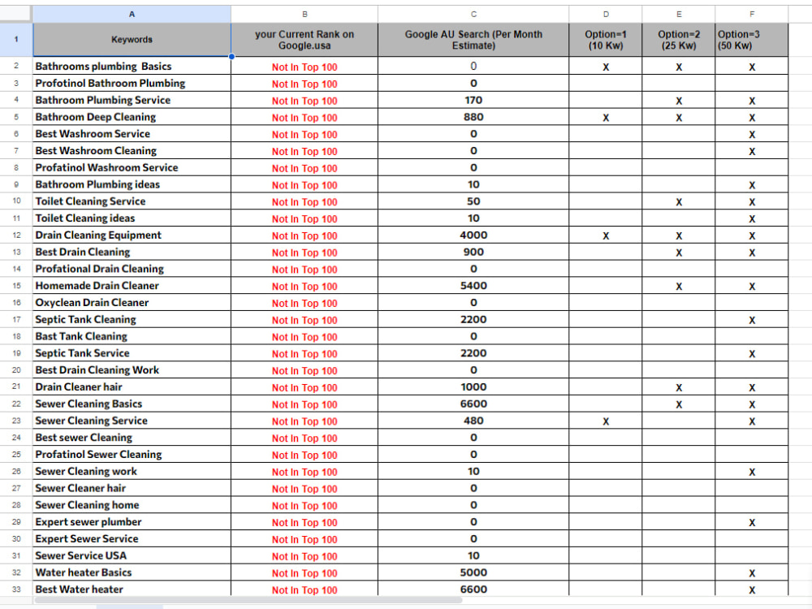Viewport: 812px width, 609px height.
Task: Select Option=3 (50 Kw) header cell
Action: pos(751,39)
